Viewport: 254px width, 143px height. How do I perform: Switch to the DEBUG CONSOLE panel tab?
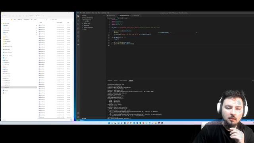123,81
